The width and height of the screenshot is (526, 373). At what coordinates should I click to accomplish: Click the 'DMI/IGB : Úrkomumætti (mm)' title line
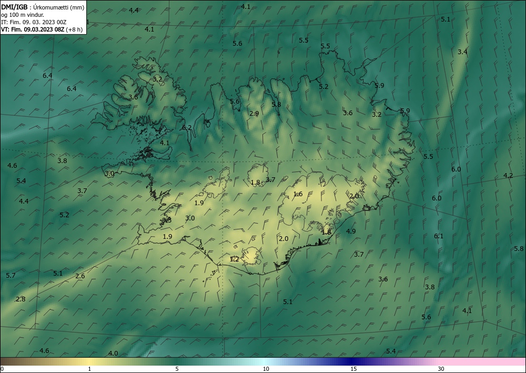pyautogui.click(x=43, y=7)
